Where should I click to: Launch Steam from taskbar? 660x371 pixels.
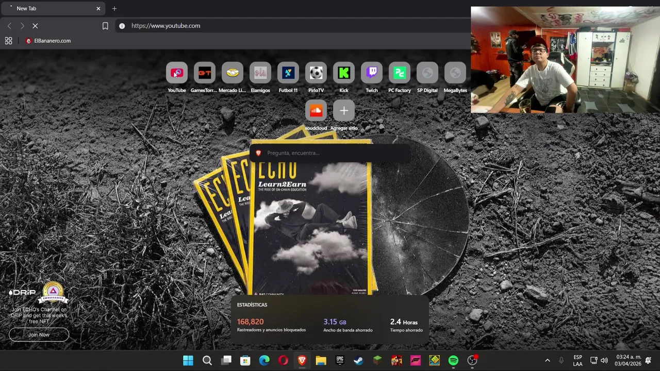pos(359,360)
